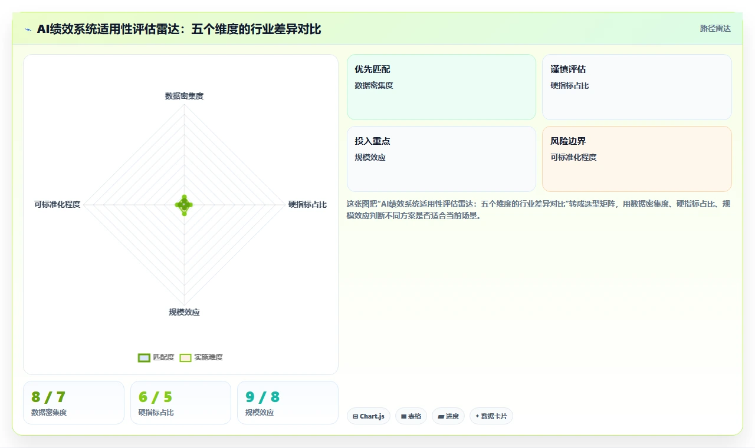
Task: Click 数据密集度 text in 优先匹配 card
Action: point(374,85)
